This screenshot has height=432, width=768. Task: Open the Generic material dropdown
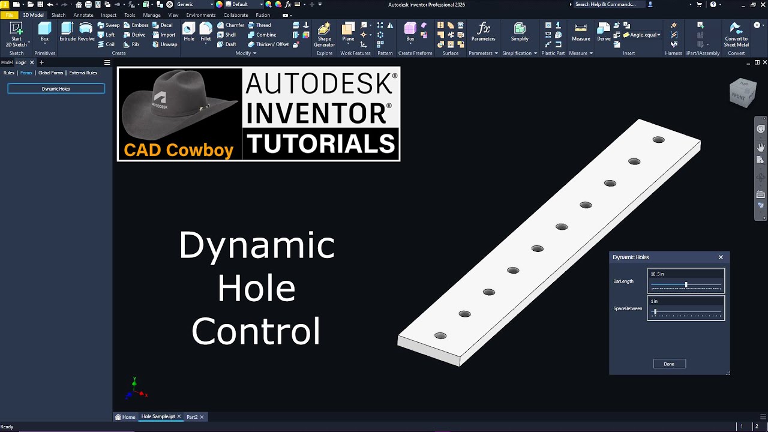tap(194, 4)
